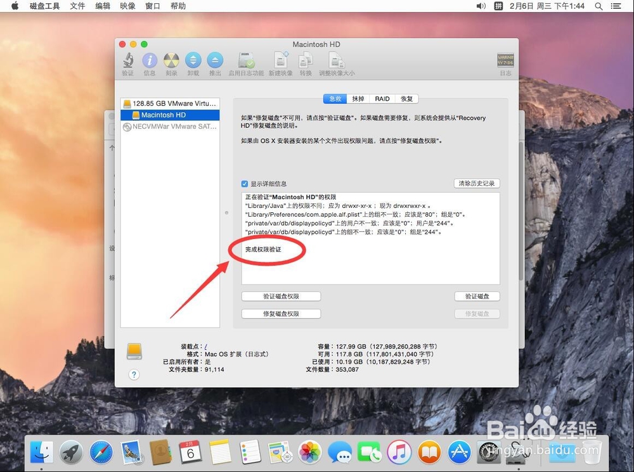Click the 启用日志功能 toolbar icon
634x472 pixels.
point(246,60)
